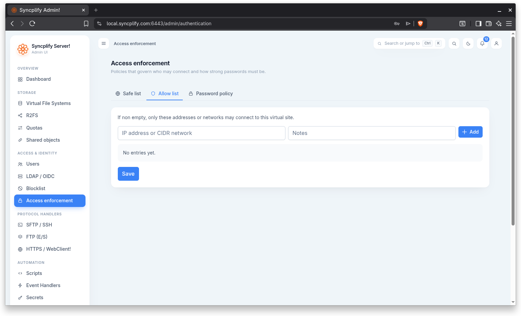
Task: Click browser back arrow
Action: [12, 24]
